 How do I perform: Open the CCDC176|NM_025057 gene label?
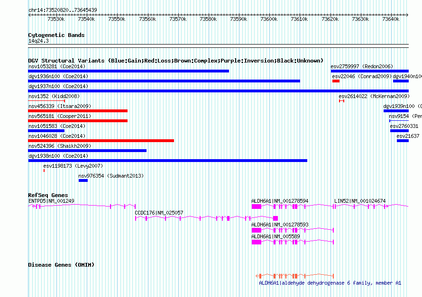coord(159,213)
